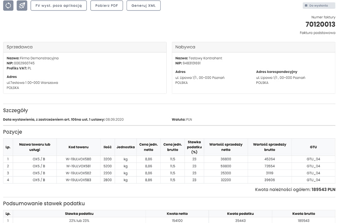Image resolution: width=341 pixels, height=223 pixels.
Task: Click seller NIP 0062960745
Action: 24,63
